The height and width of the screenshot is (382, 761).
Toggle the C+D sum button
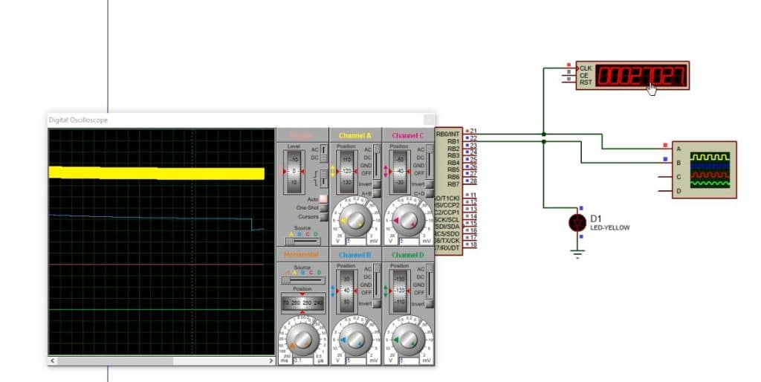(430, 193)
